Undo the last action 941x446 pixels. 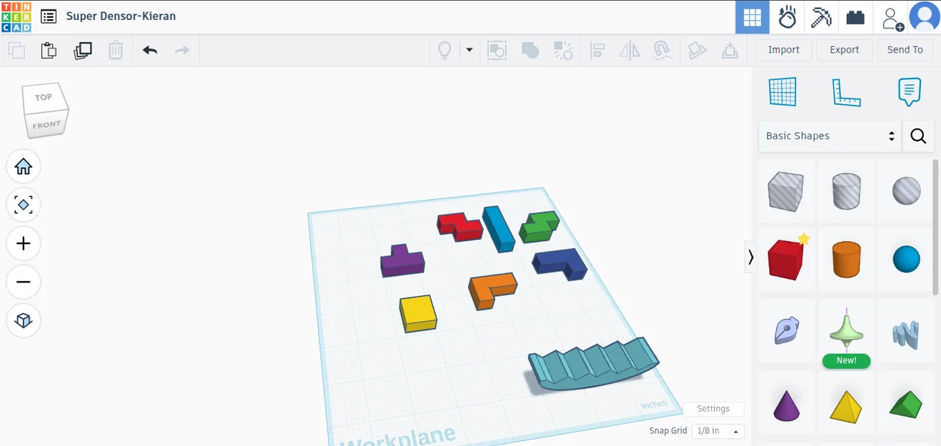tap(150, 50)
